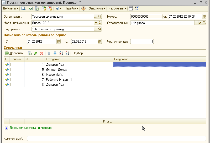Image resolution: width=210 pixels, height=143 pixels.
Task: Toggle checkbox for Лунгрен Дольф
Action: pos(12,69)
